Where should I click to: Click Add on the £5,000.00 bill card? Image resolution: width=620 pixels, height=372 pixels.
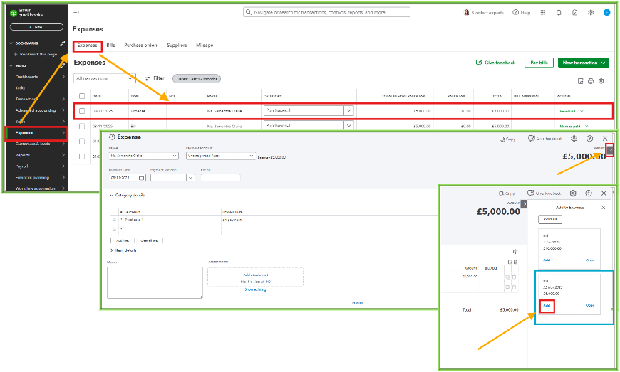[x=547, y=306]
